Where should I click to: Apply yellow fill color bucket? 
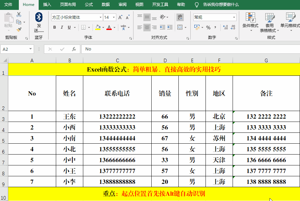[x=98, y=27]
